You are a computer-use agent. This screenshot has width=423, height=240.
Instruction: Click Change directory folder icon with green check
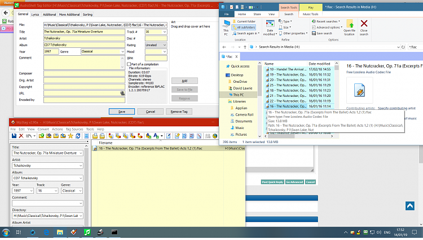(41, 136)
